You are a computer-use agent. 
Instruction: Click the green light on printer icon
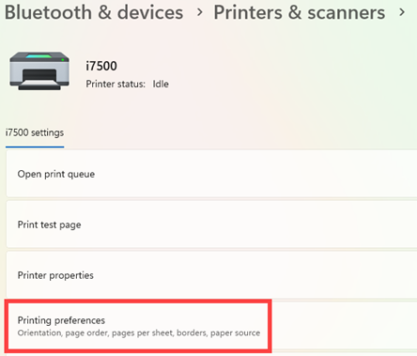63,59
